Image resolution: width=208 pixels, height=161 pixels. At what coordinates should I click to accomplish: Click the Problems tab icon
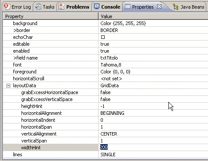point(62,6)
